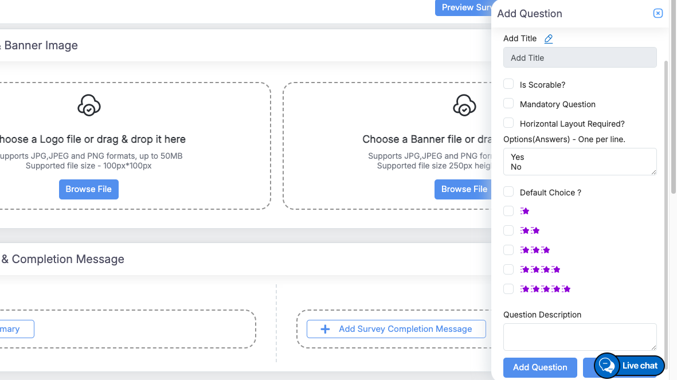Select the two-star rating checkbox
677x380 pixels.
click(x=508, y=230)
